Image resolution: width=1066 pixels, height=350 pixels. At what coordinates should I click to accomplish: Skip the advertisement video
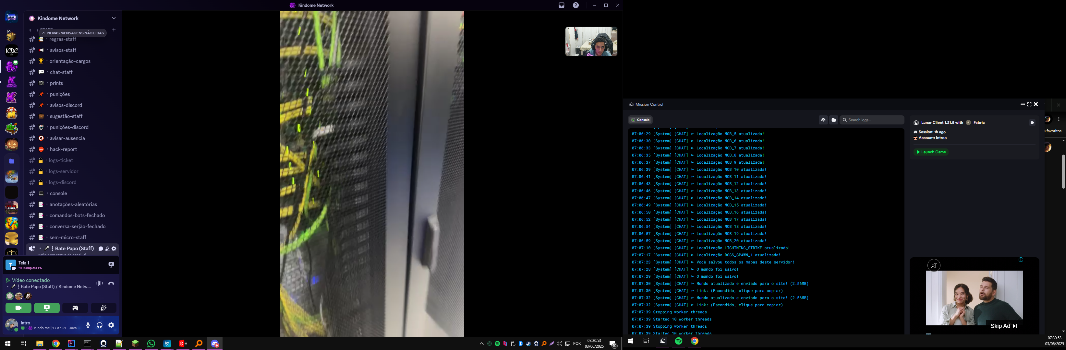pyautogui.click(x=1003, y=326)
